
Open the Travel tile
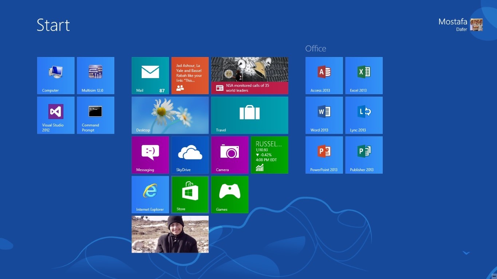point(249,115)
